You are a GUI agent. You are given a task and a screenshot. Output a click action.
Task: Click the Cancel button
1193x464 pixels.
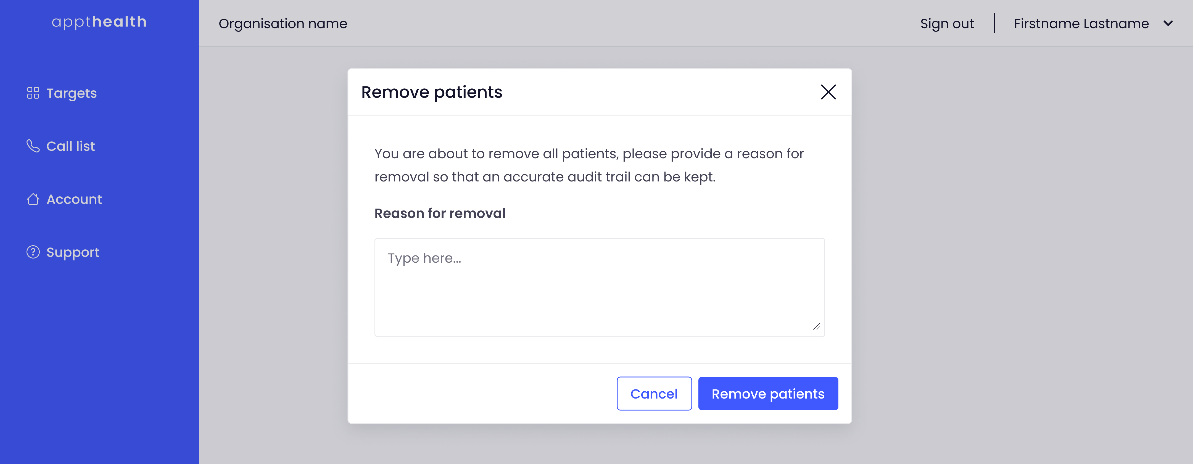654,394
